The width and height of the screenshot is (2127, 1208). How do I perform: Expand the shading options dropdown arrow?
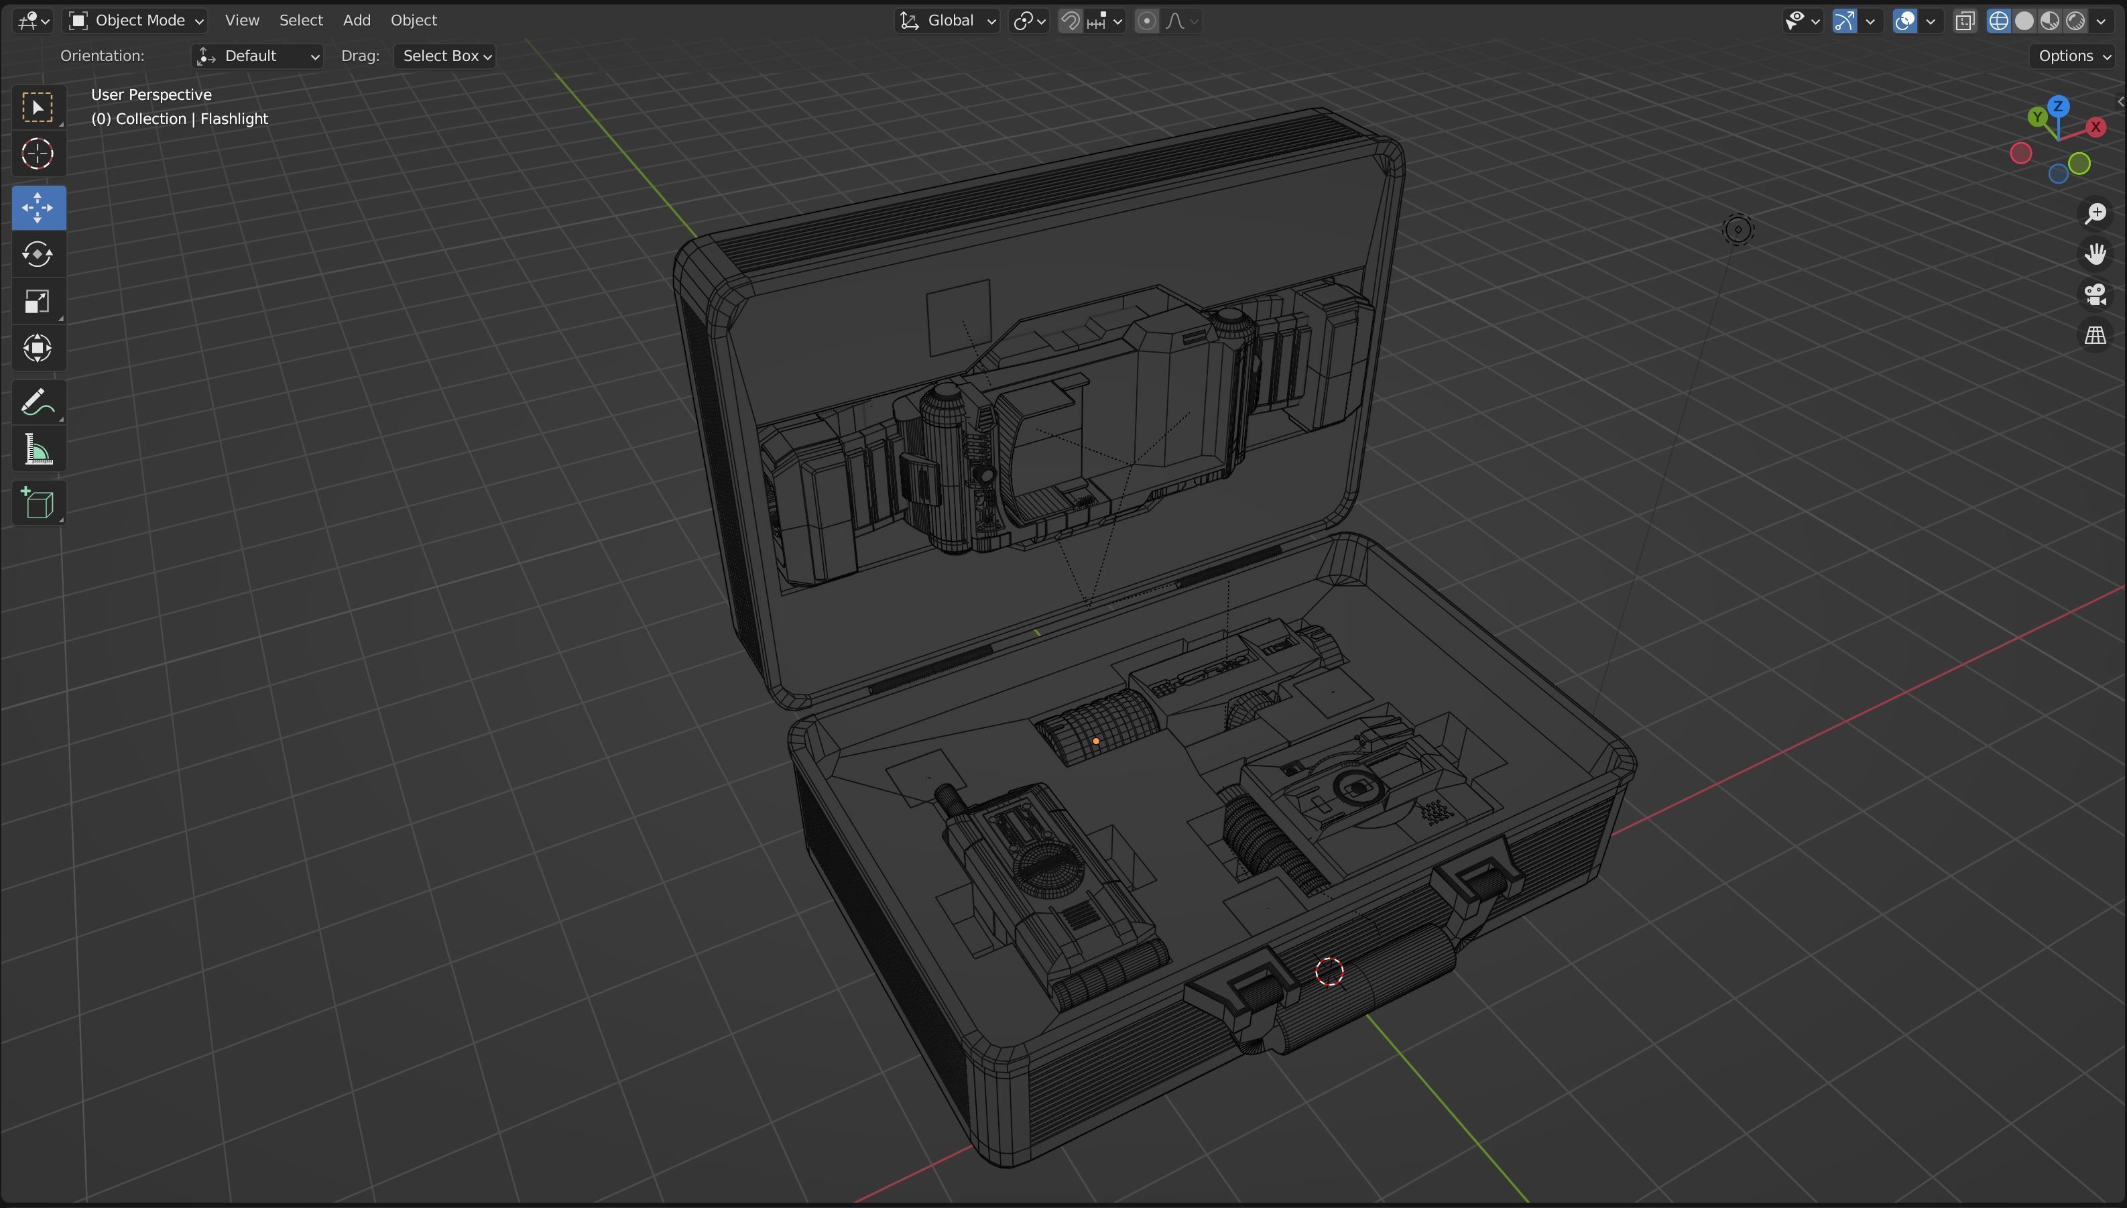coord(2102,21)
